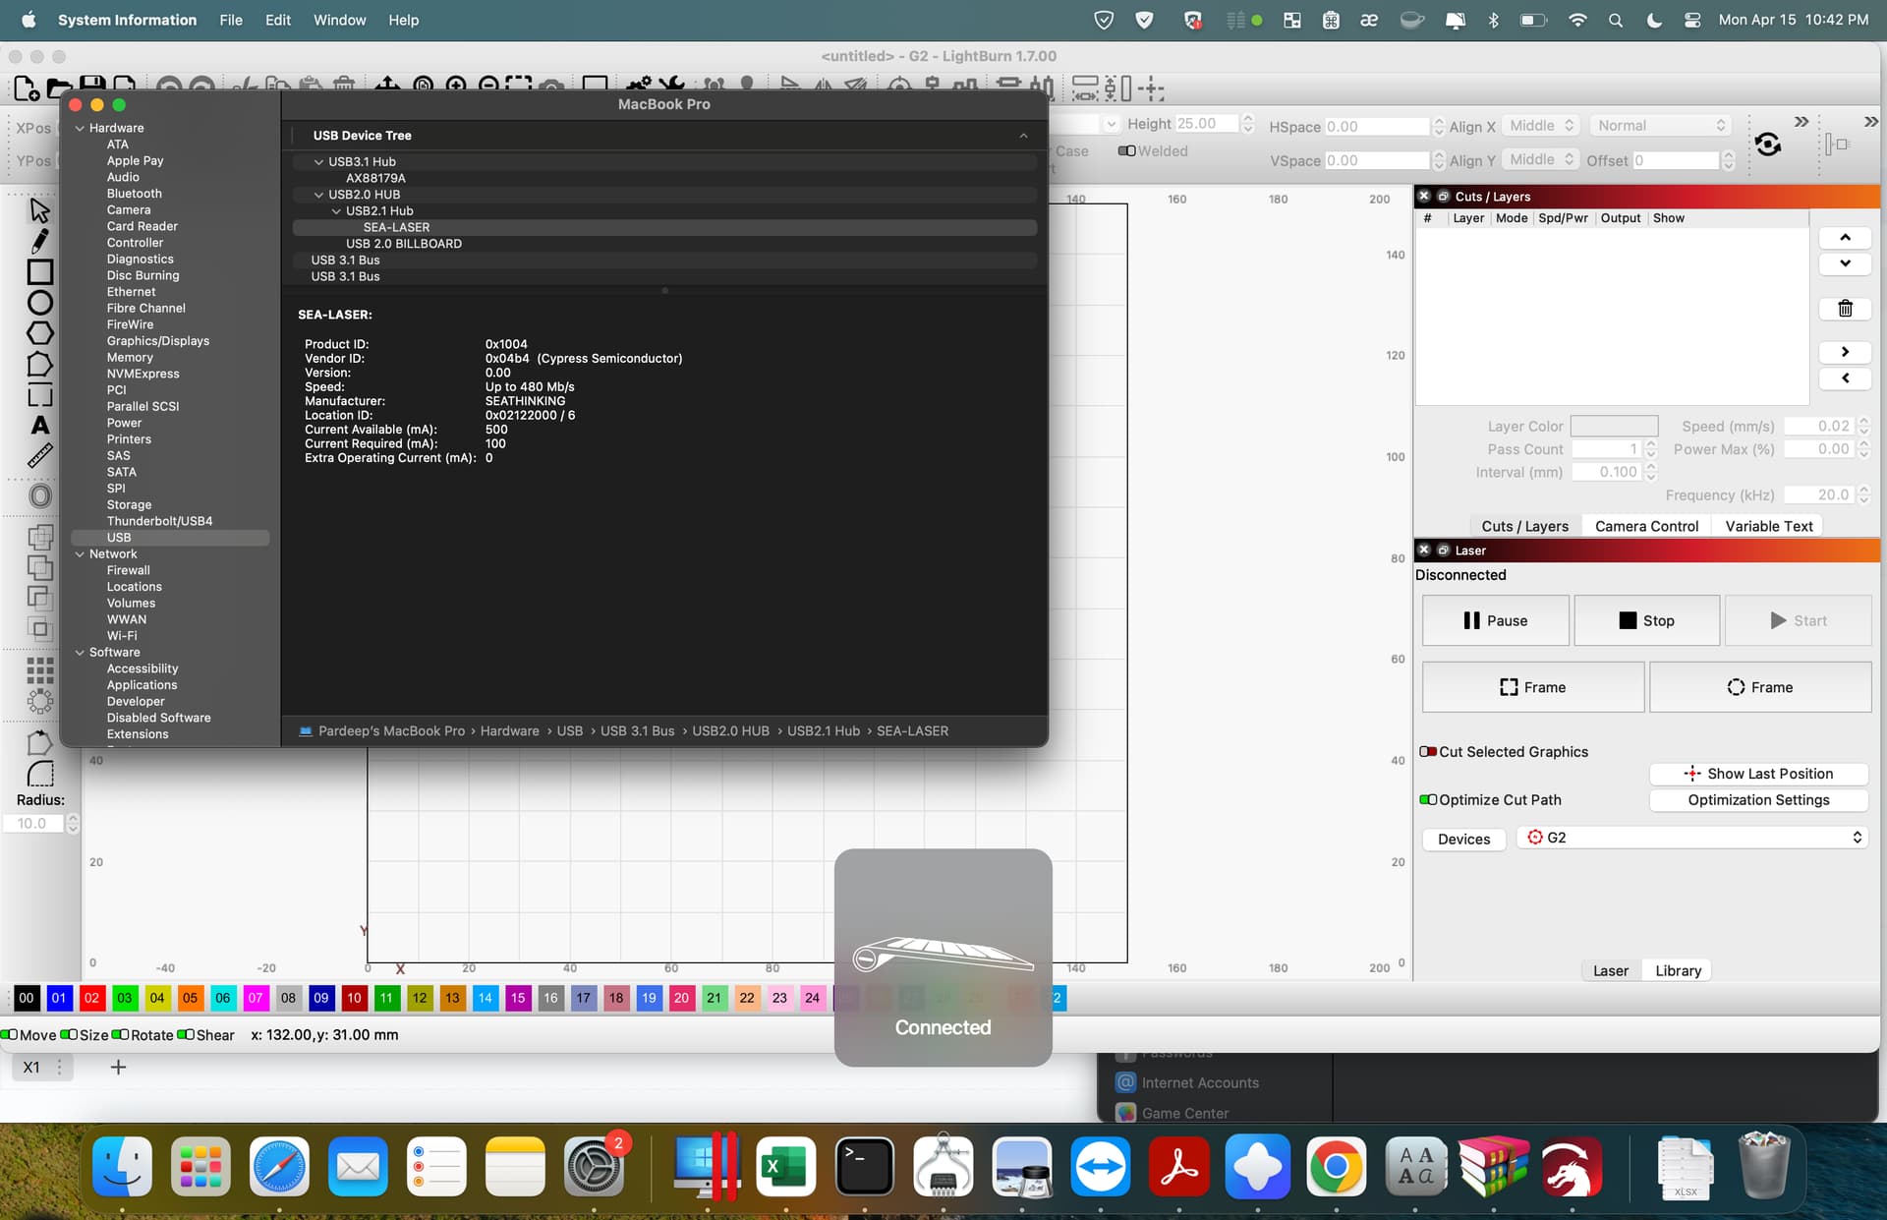Select Bluetooth in System Information sidebar
1887x1220 pixels.
[x=135, y=194]
